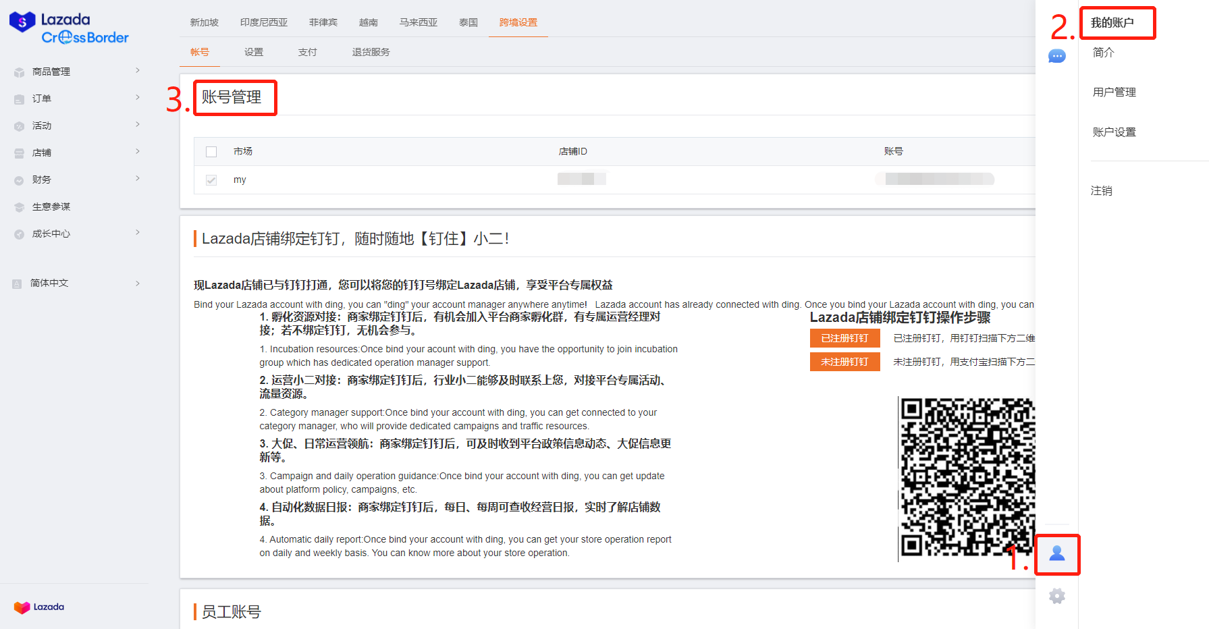The image size is (1209, 629).
Task: Switch to the 印度尼西亚 tab
Action: 264,22
